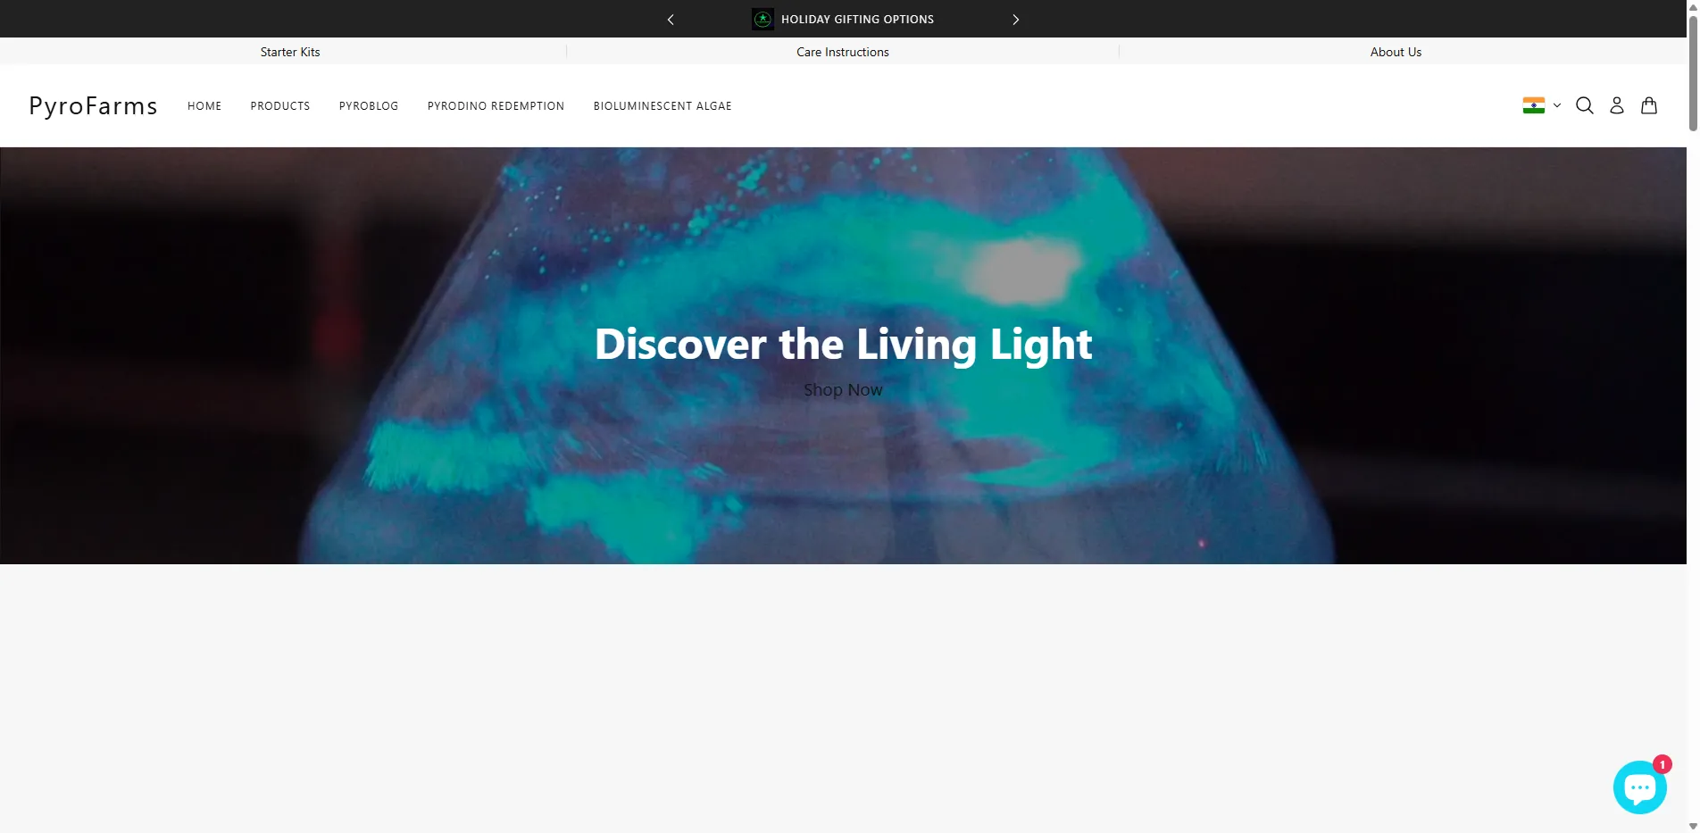1700x833 pixels.
Task: Open the Starter Kits link
Action: pos(290,52)
